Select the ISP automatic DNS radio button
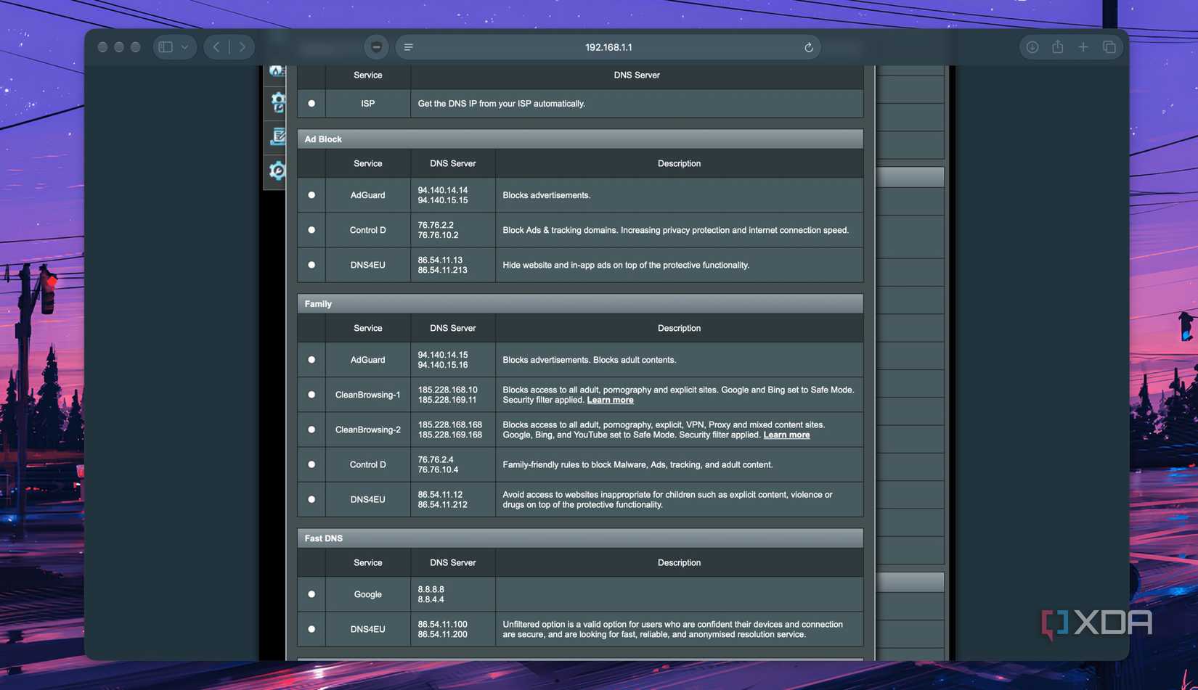1198x690 pixels. (x=311, y=103)
